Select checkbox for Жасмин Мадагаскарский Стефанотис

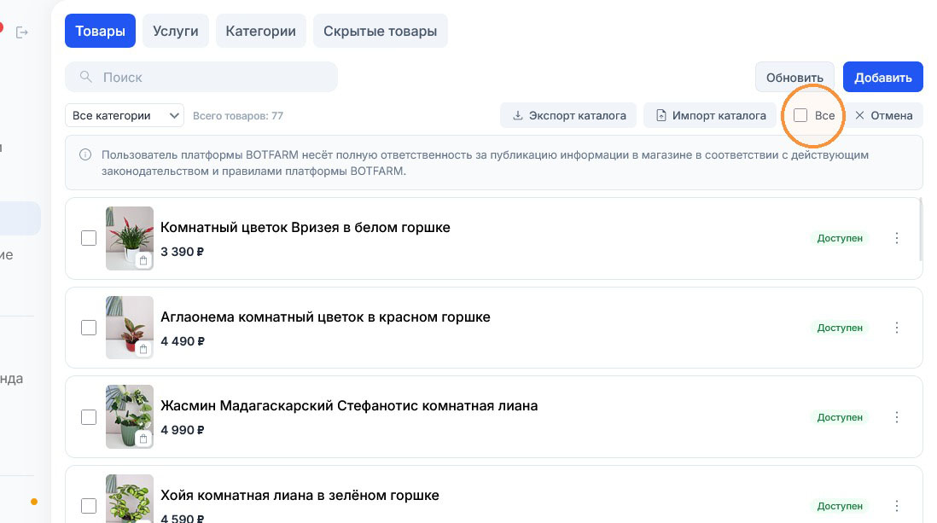point(89,417)
